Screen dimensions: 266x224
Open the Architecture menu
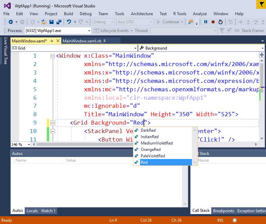pos(142,14)
